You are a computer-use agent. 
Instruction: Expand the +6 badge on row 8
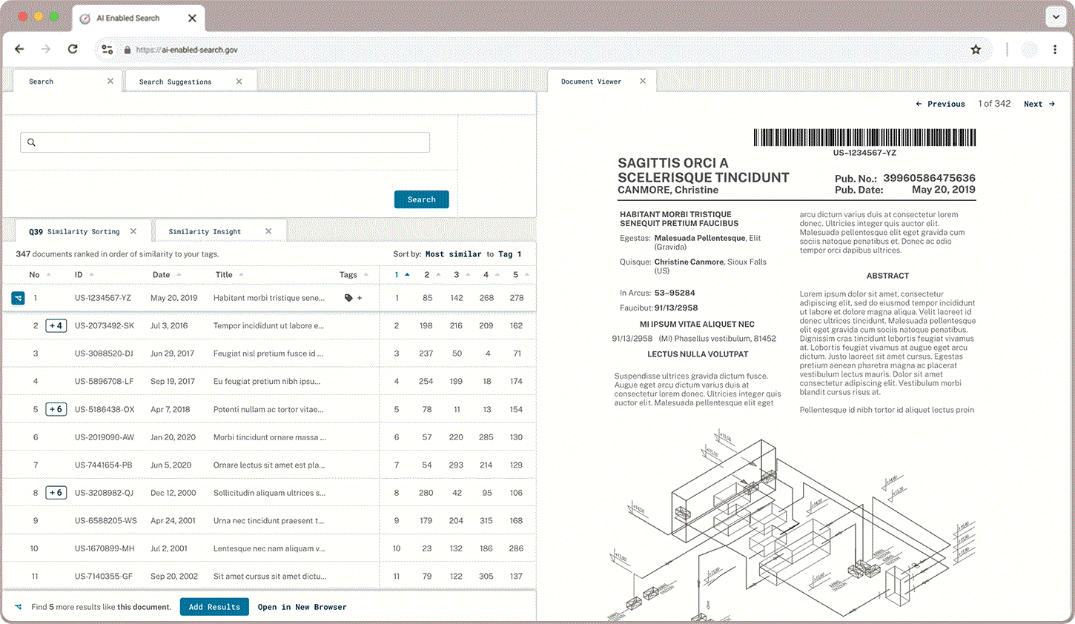[56, 493]
